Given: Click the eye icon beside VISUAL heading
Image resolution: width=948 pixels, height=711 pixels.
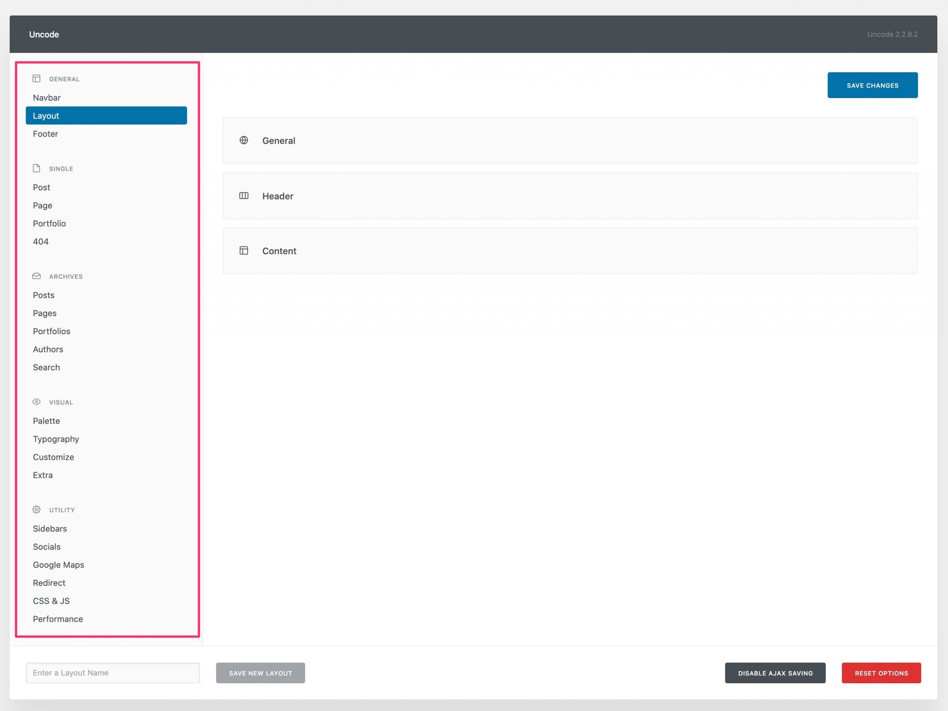Looking at the screenshot, I should point(37,402).
